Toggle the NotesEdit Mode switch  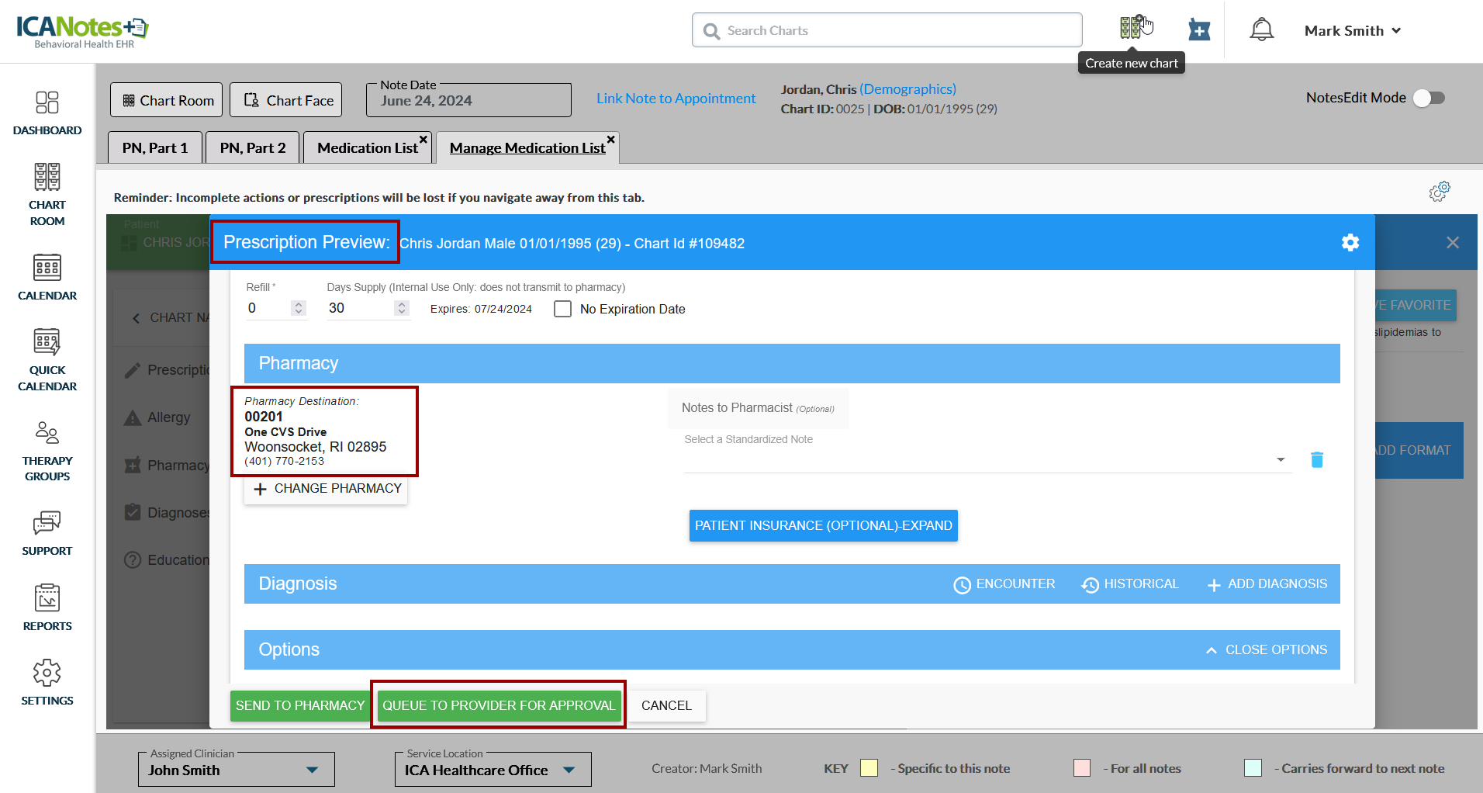click(1428, 98)
